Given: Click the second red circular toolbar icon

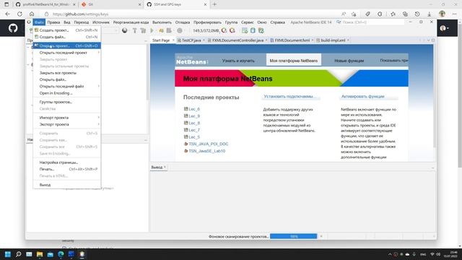Looking at the screenshot, I should pyautogui.click(x=232, y=30).
